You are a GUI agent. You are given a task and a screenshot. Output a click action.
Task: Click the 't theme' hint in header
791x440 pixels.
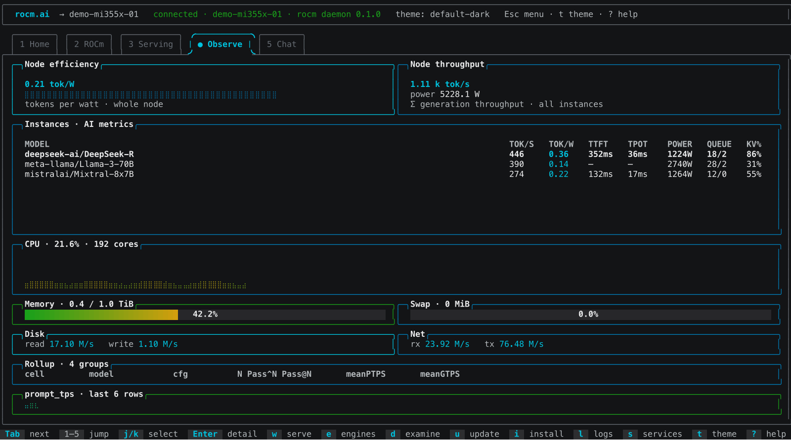[x=576, y=14]
